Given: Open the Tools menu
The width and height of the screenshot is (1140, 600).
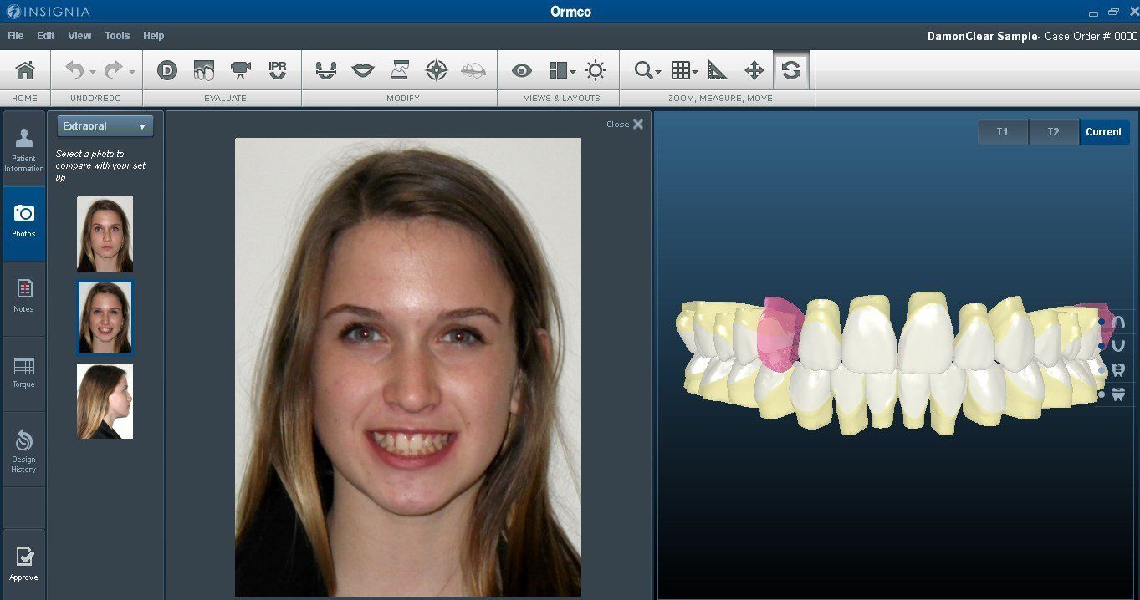Looking at the screenshot, I should tap(117, 36).
